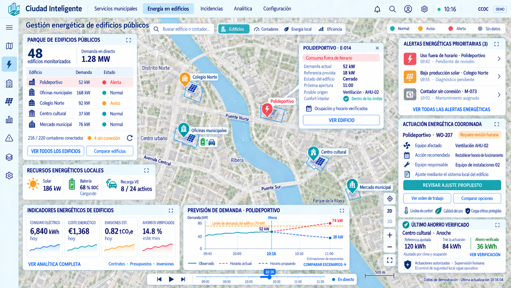Focus the Buscar edificio o contador field

tap(182, 29)
